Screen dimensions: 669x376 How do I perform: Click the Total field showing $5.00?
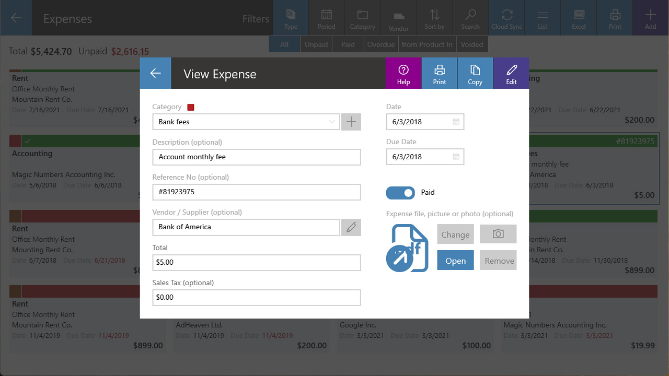(257, 262)
